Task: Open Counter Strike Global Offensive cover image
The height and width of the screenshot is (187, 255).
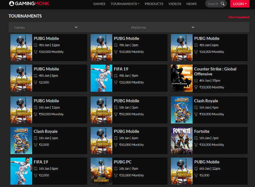Action: click(x=182, y=78)
